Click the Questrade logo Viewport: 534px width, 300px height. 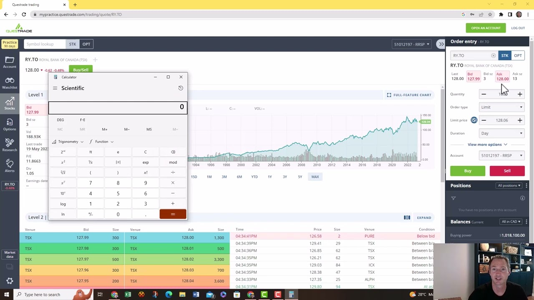tap(19, 28)
